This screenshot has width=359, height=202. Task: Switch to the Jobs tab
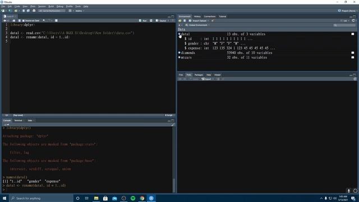coord(30,121)
